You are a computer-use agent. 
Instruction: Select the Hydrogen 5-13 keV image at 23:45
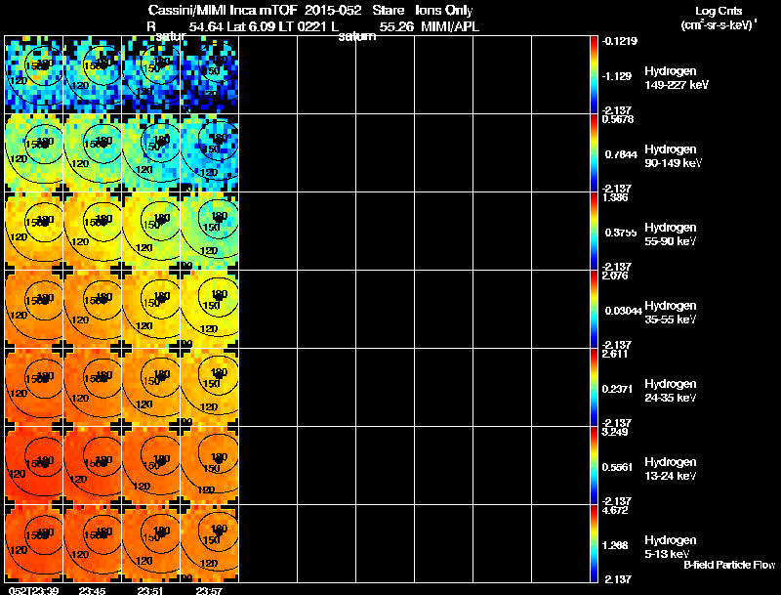pyautogui.click(x=93, y=543)
